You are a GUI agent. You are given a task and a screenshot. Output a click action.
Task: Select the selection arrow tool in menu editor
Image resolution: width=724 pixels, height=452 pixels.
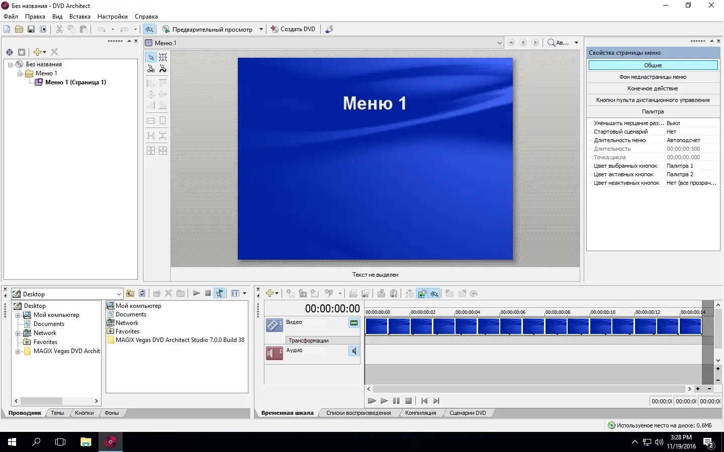pos(151,57)
